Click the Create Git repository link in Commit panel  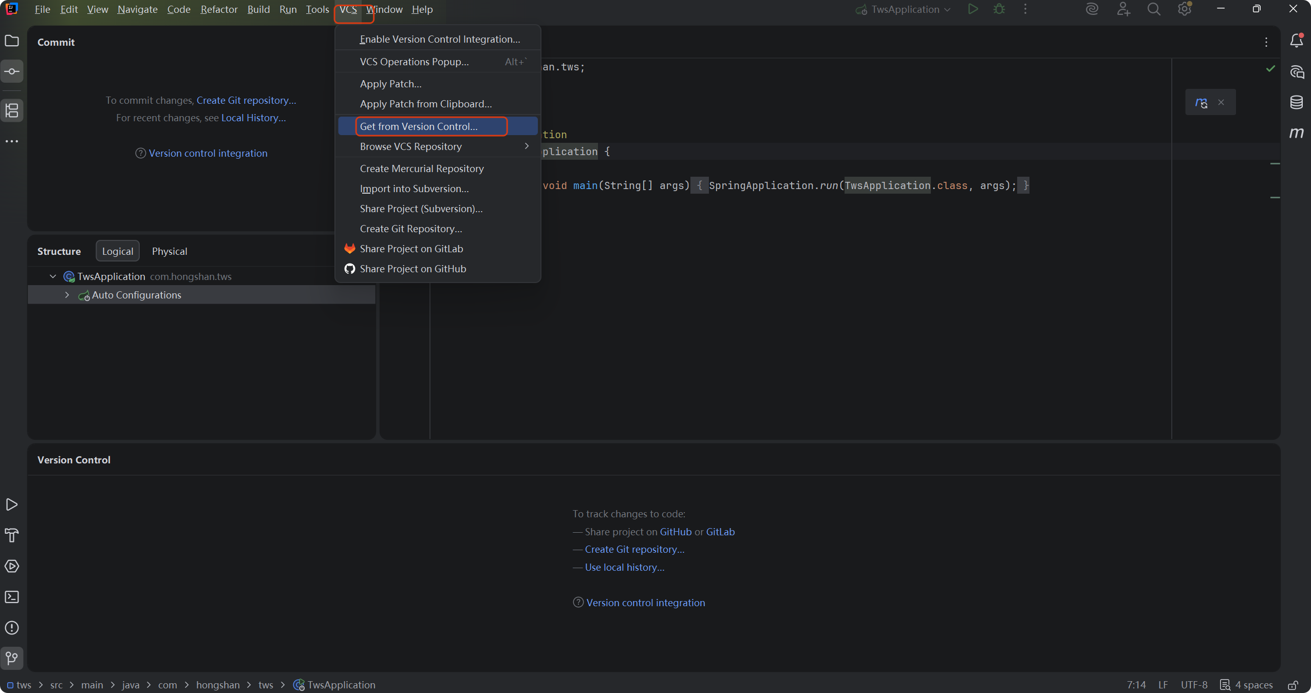click(246, 100)
